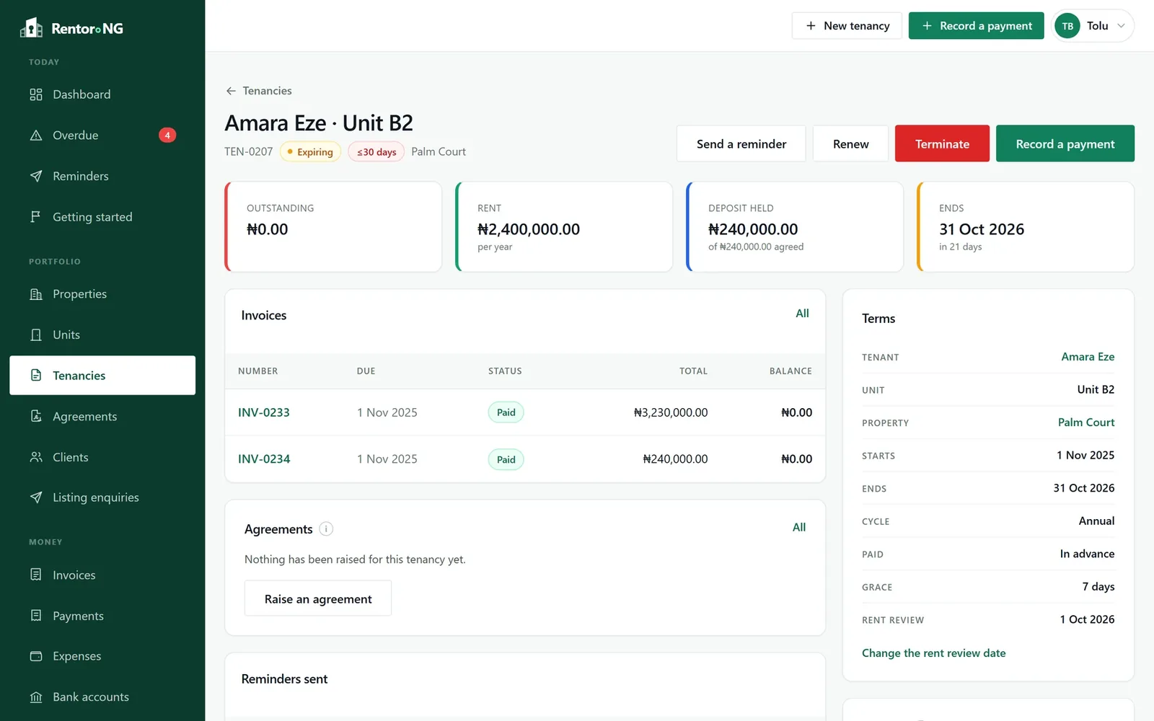Screen dimensions: 1154x721
Task: Click the Payments receipt icon
Action: (36, 616)
